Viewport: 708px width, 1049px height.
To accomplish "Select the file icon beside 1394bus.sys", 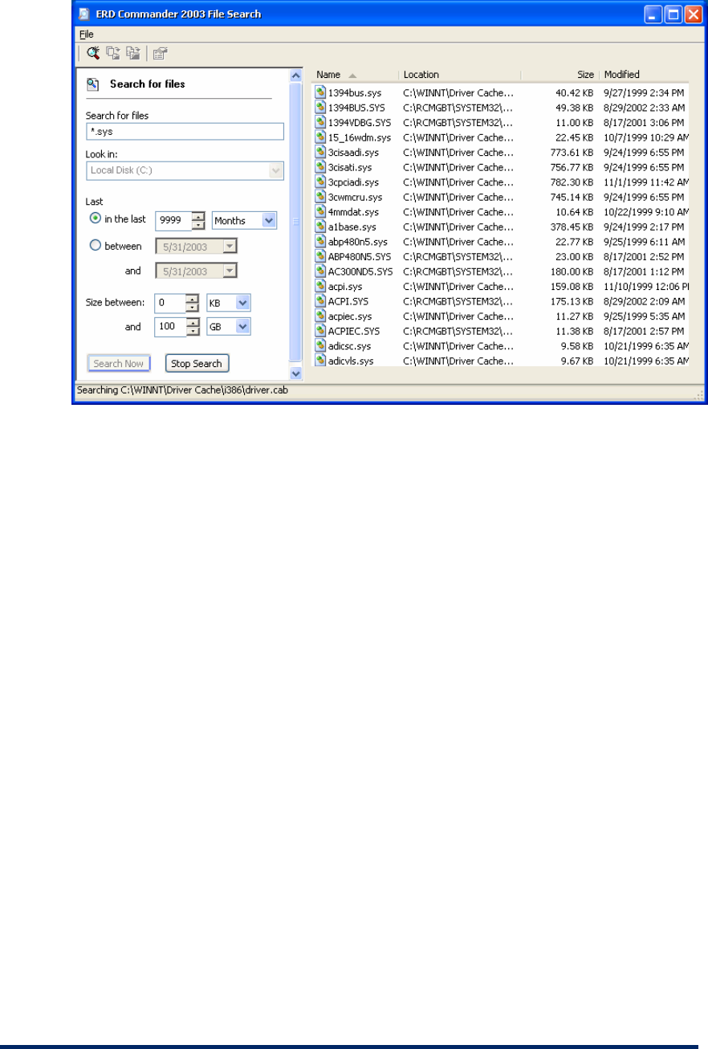I will (320, 92).
